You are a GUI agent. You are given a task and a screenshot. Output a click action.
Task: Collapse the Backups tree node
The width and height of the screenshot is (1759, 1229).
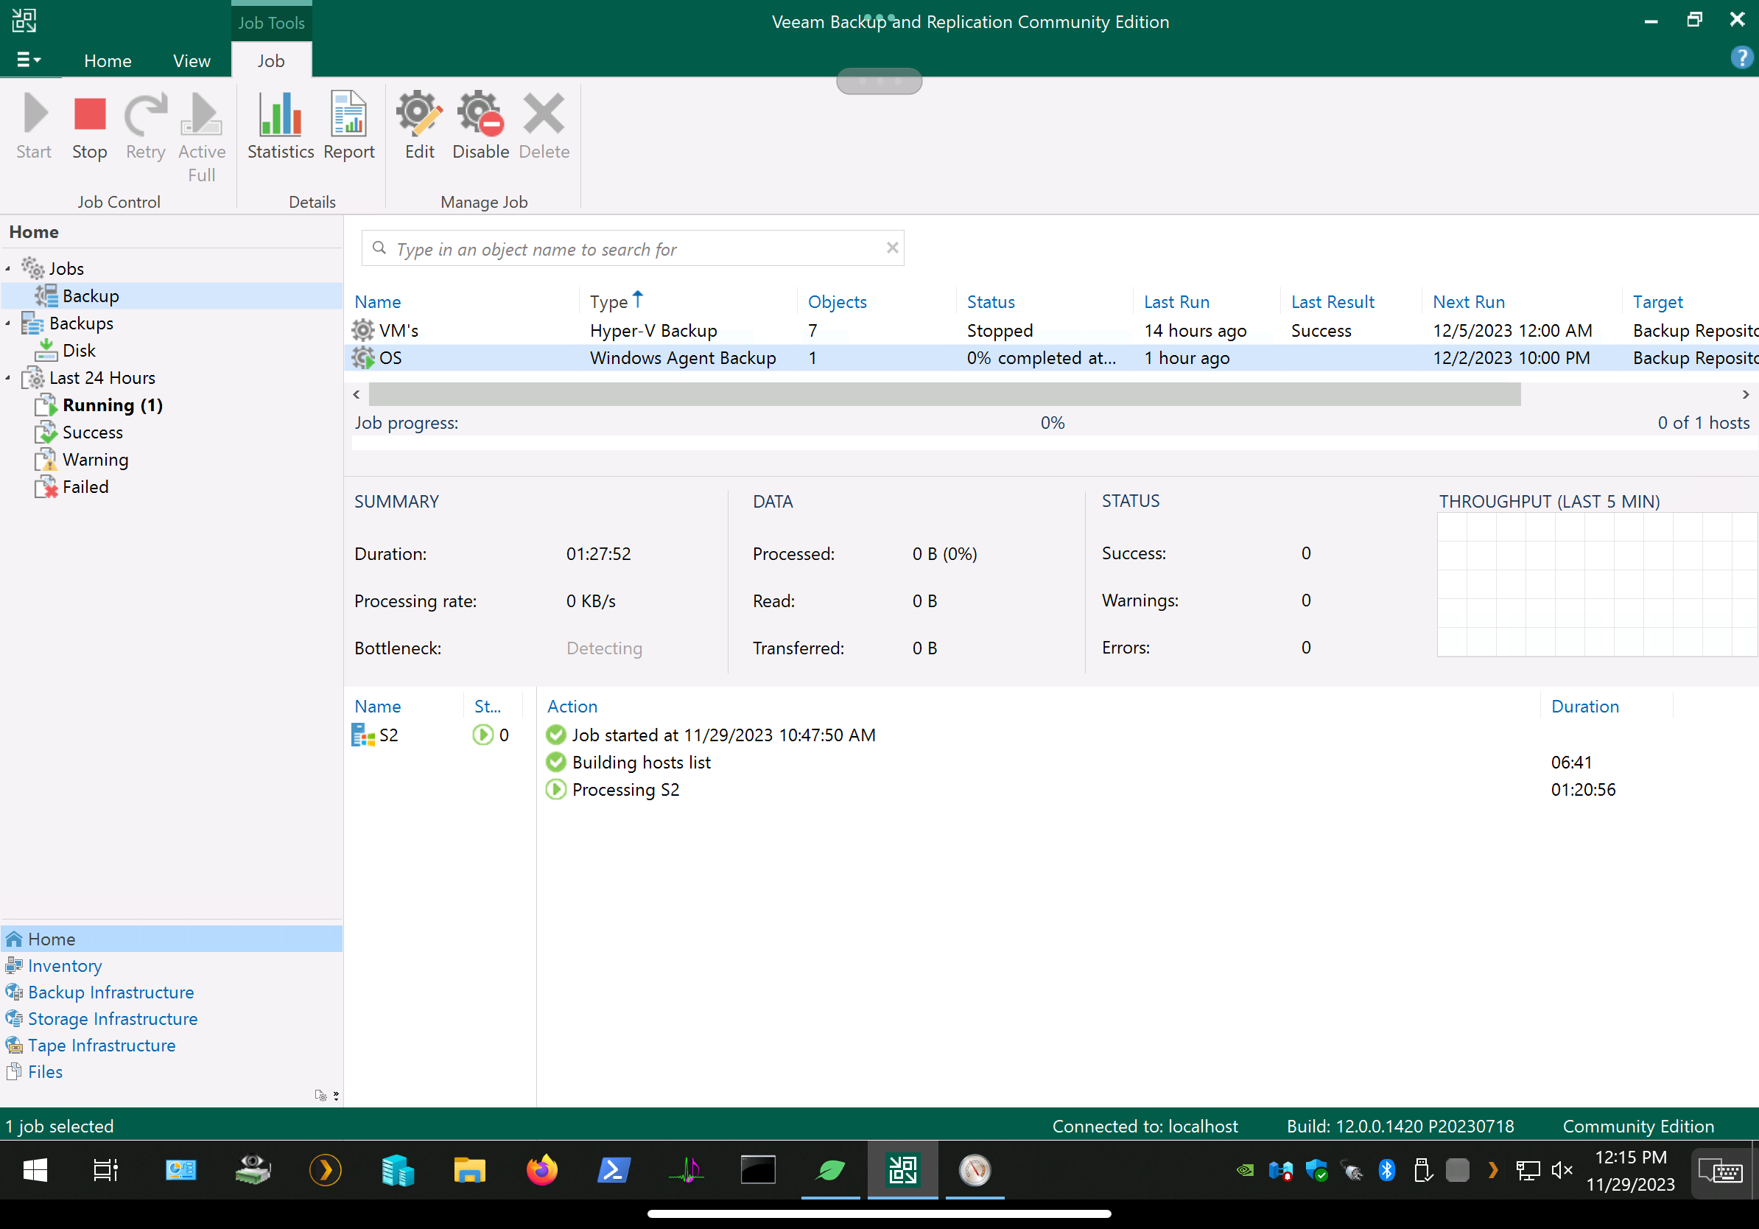(x=7, y=323)
